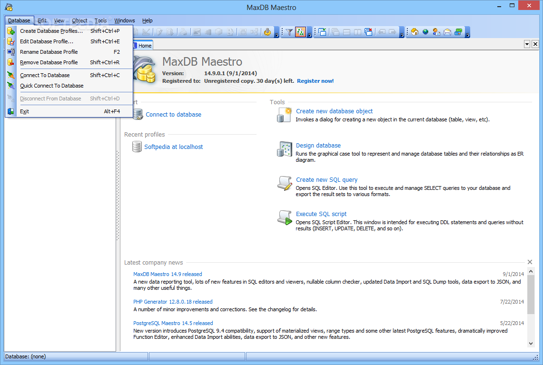Choose Connect To Database menu item

coord(69,75)
